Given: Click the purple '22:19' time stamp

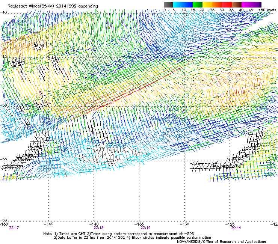Looking at the screenshot, I should tap(145, 228).
